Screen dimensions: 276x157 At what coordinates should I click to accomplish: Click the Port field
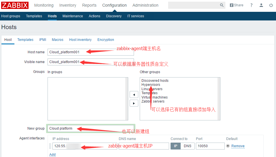click(x=210, y=146)
